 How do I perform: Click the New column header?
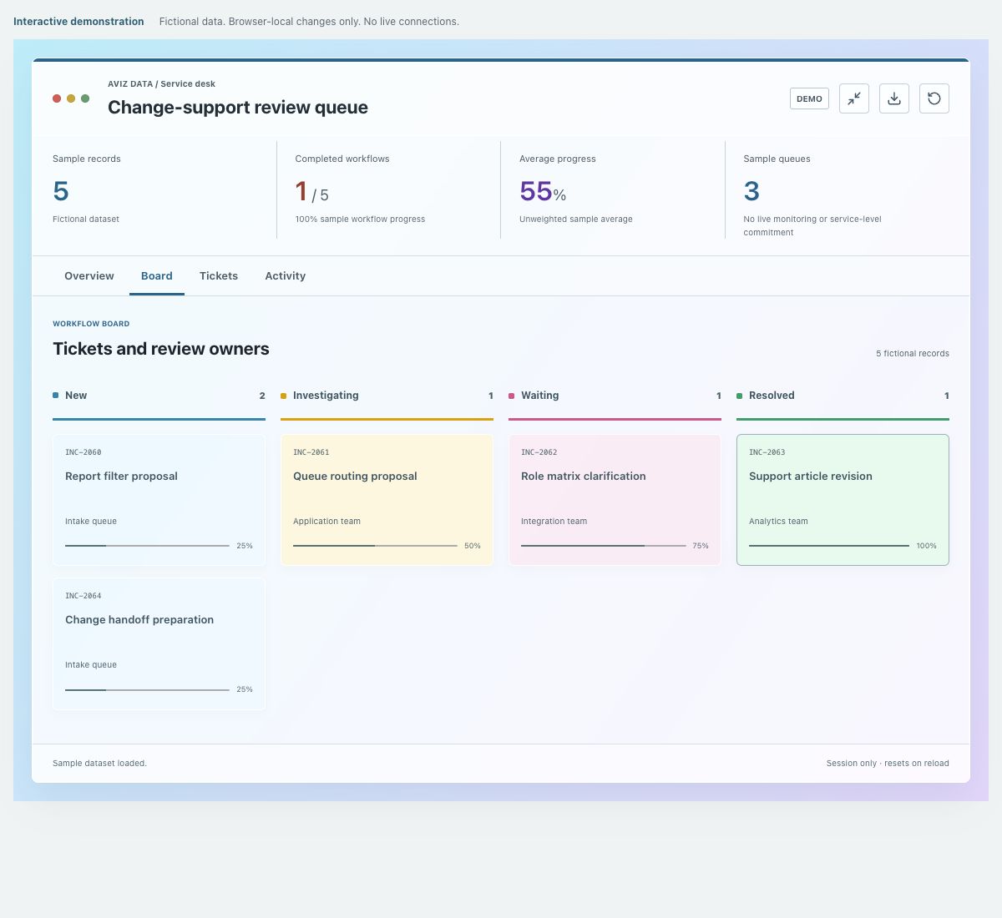pos(159,396)
